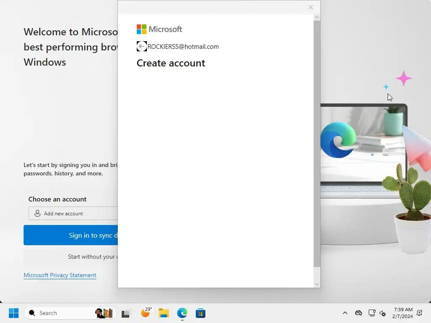431x323 pixels.
Task: Click the muted volume tray icon
Action: click(x=383, y=313)
